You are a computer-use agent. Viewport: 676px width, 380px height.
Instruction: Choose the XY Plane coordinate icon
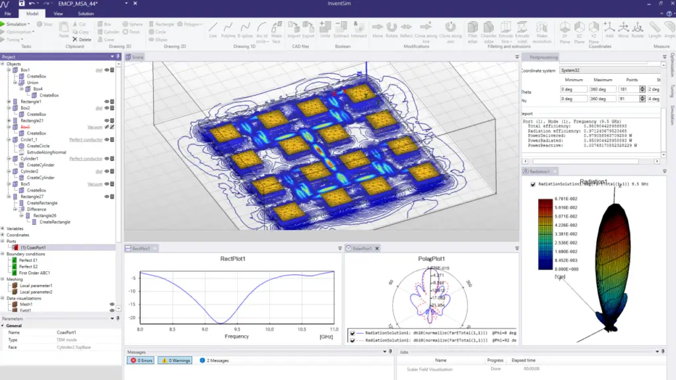tap(565, 30)
